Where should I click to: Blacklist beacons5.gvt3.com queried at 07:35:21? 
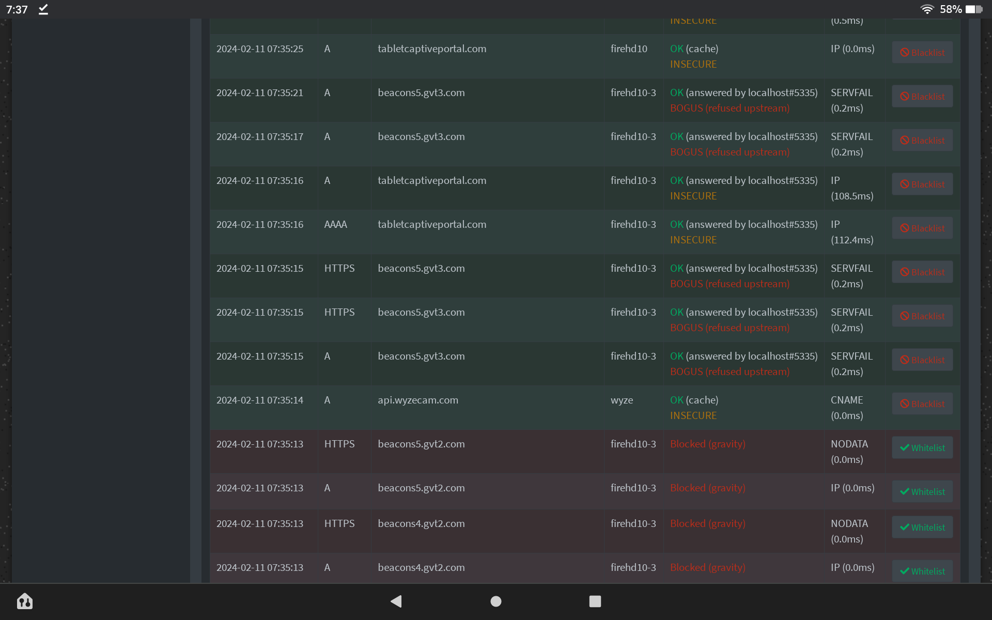tap(922, 96)
